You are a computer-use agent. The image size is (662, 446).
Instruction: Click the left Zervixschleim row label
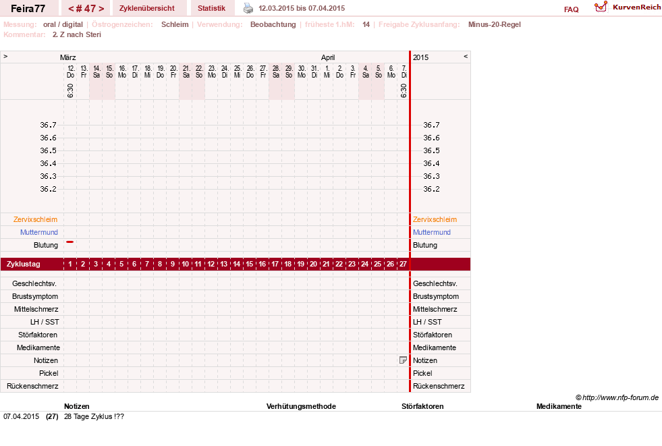(36, 219)
